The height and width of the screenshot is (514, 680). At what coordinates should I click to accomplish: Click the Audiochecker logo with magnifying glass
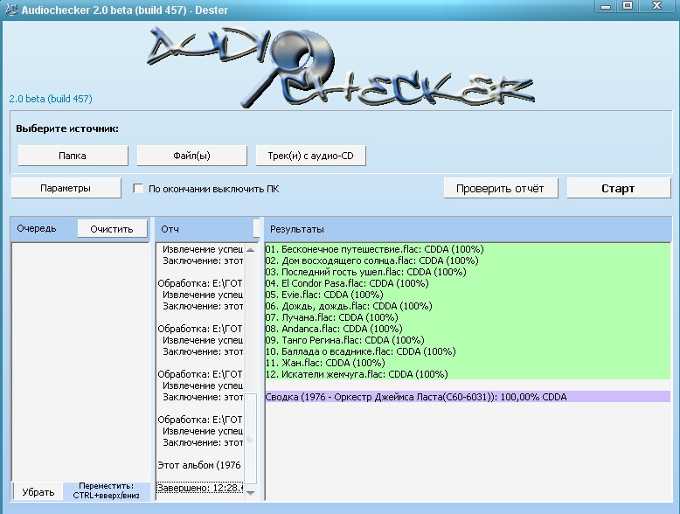tap(339, 64)
